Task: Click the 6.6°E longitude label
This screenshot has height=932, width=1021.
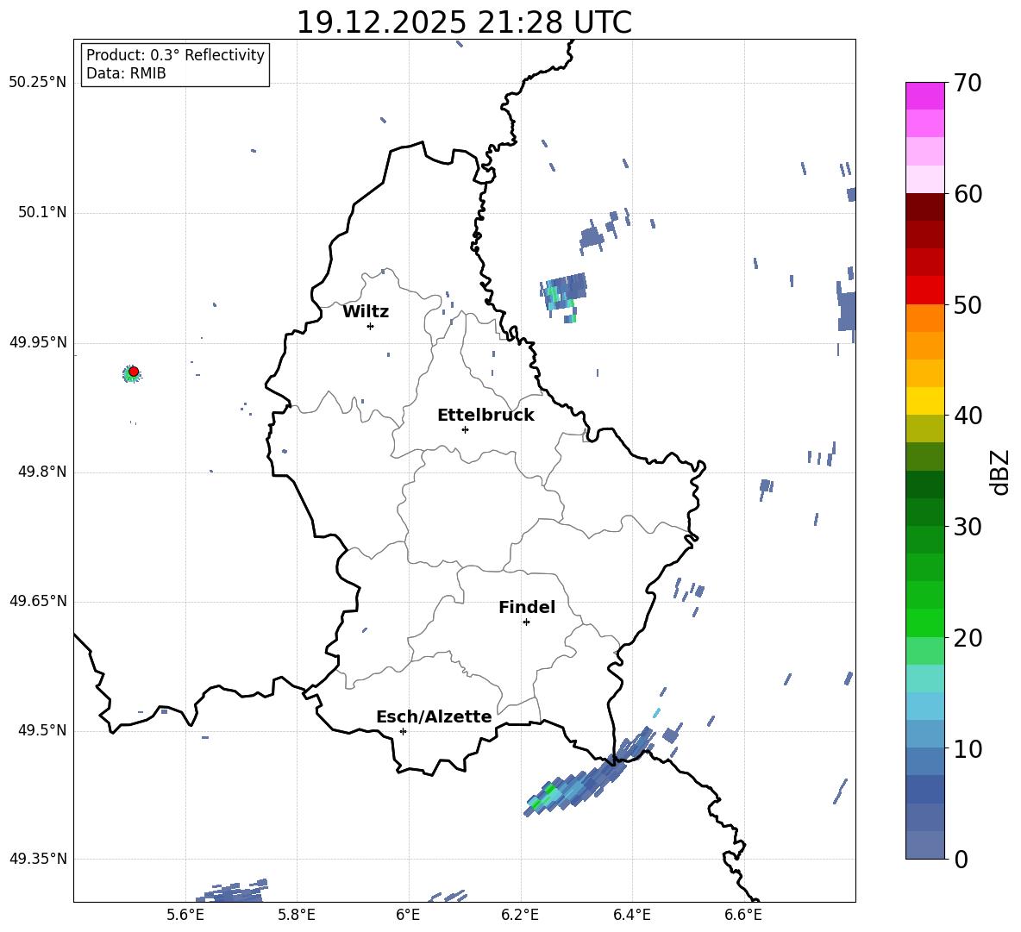Action: point(743,915)
